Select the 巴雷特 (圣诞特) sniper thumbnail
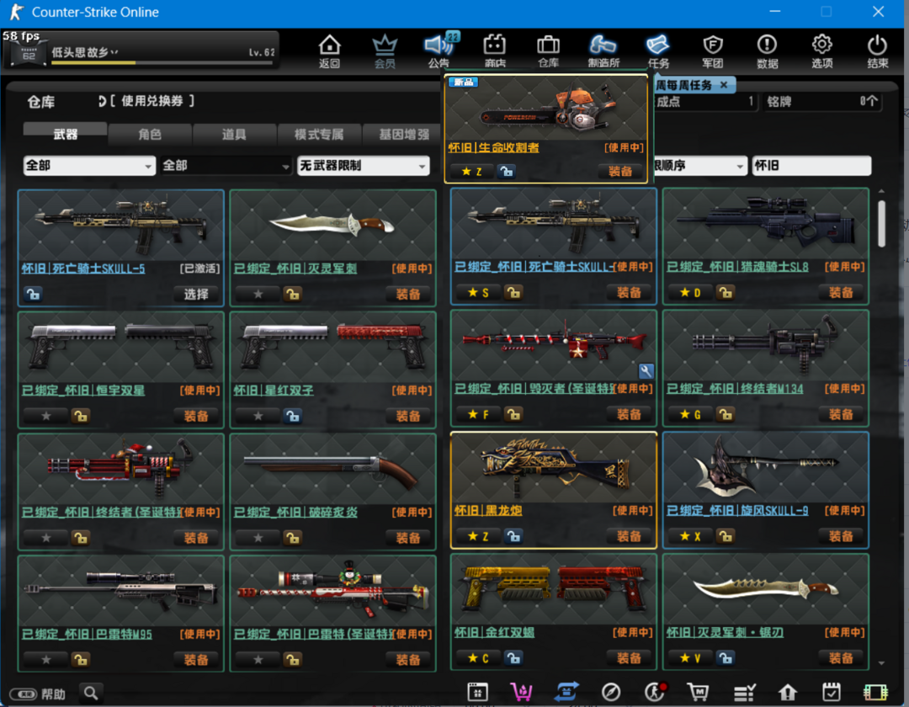This screenshot has height=707, width=909. [x=332, y=591]
